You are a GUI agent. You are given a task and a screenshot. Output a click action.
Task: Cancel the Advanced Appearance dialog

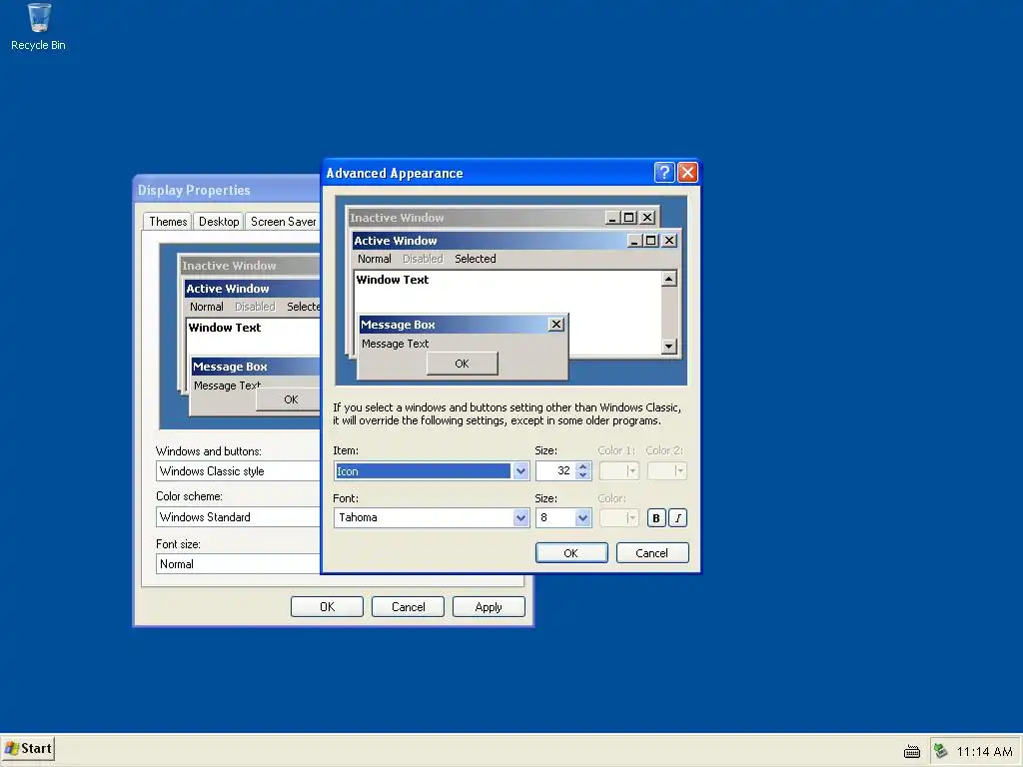pyautogui.click(x=651, y=553)
